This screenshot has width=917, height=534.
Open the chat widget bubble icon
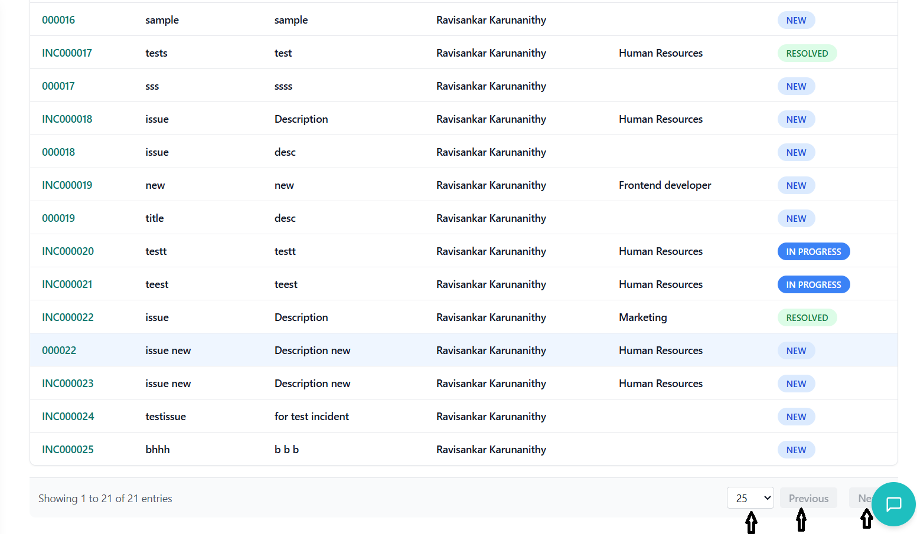(x=893, y=504)
